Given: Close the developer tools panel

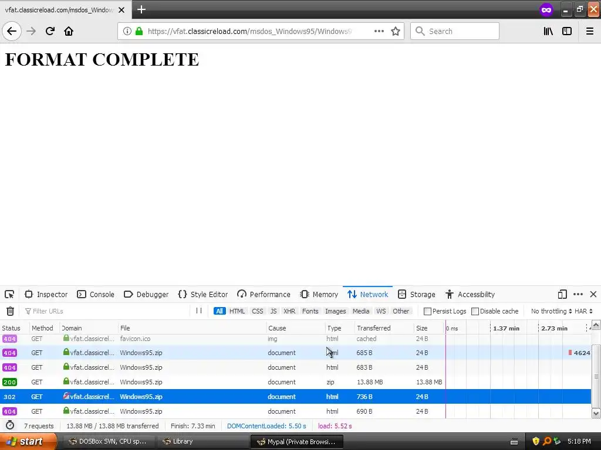Looking at the screenshot, I should tap(593, 294).
